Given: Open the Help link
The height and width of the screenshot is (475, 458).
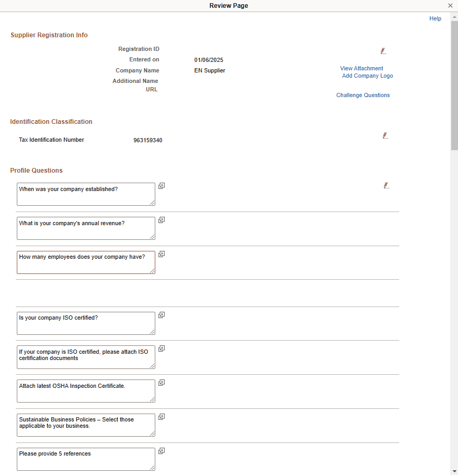Looking at the screenshot, I should click(x=435, y=18).
